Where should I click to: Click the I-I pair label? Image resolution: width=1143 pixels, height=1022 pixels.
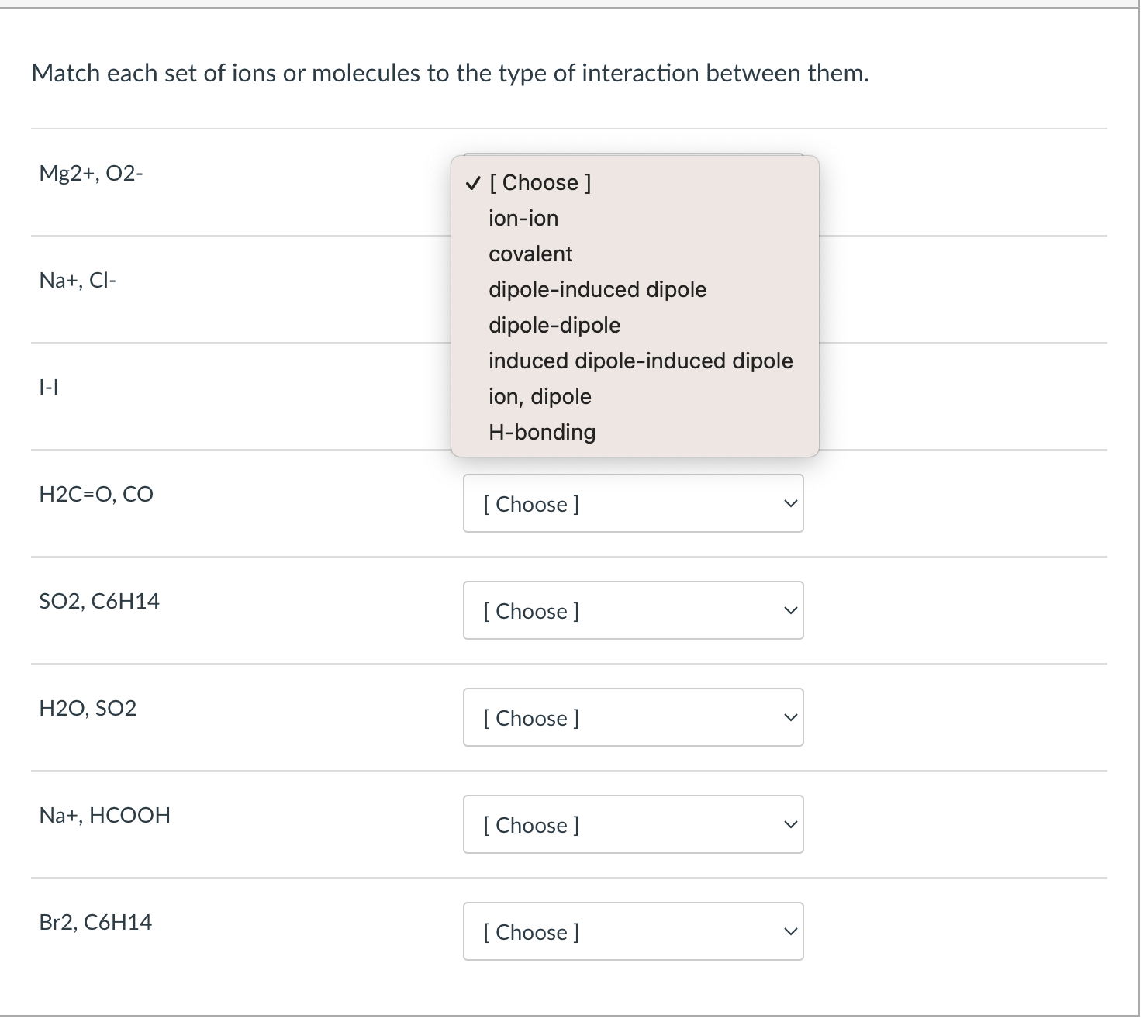point(47,386)
